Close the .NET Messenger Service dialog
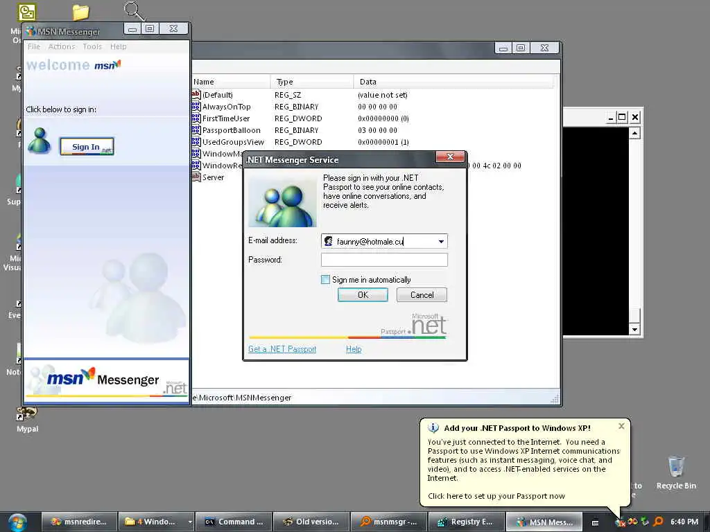The height and width of the screenshot is (532, 710). [x=450, y=157]
